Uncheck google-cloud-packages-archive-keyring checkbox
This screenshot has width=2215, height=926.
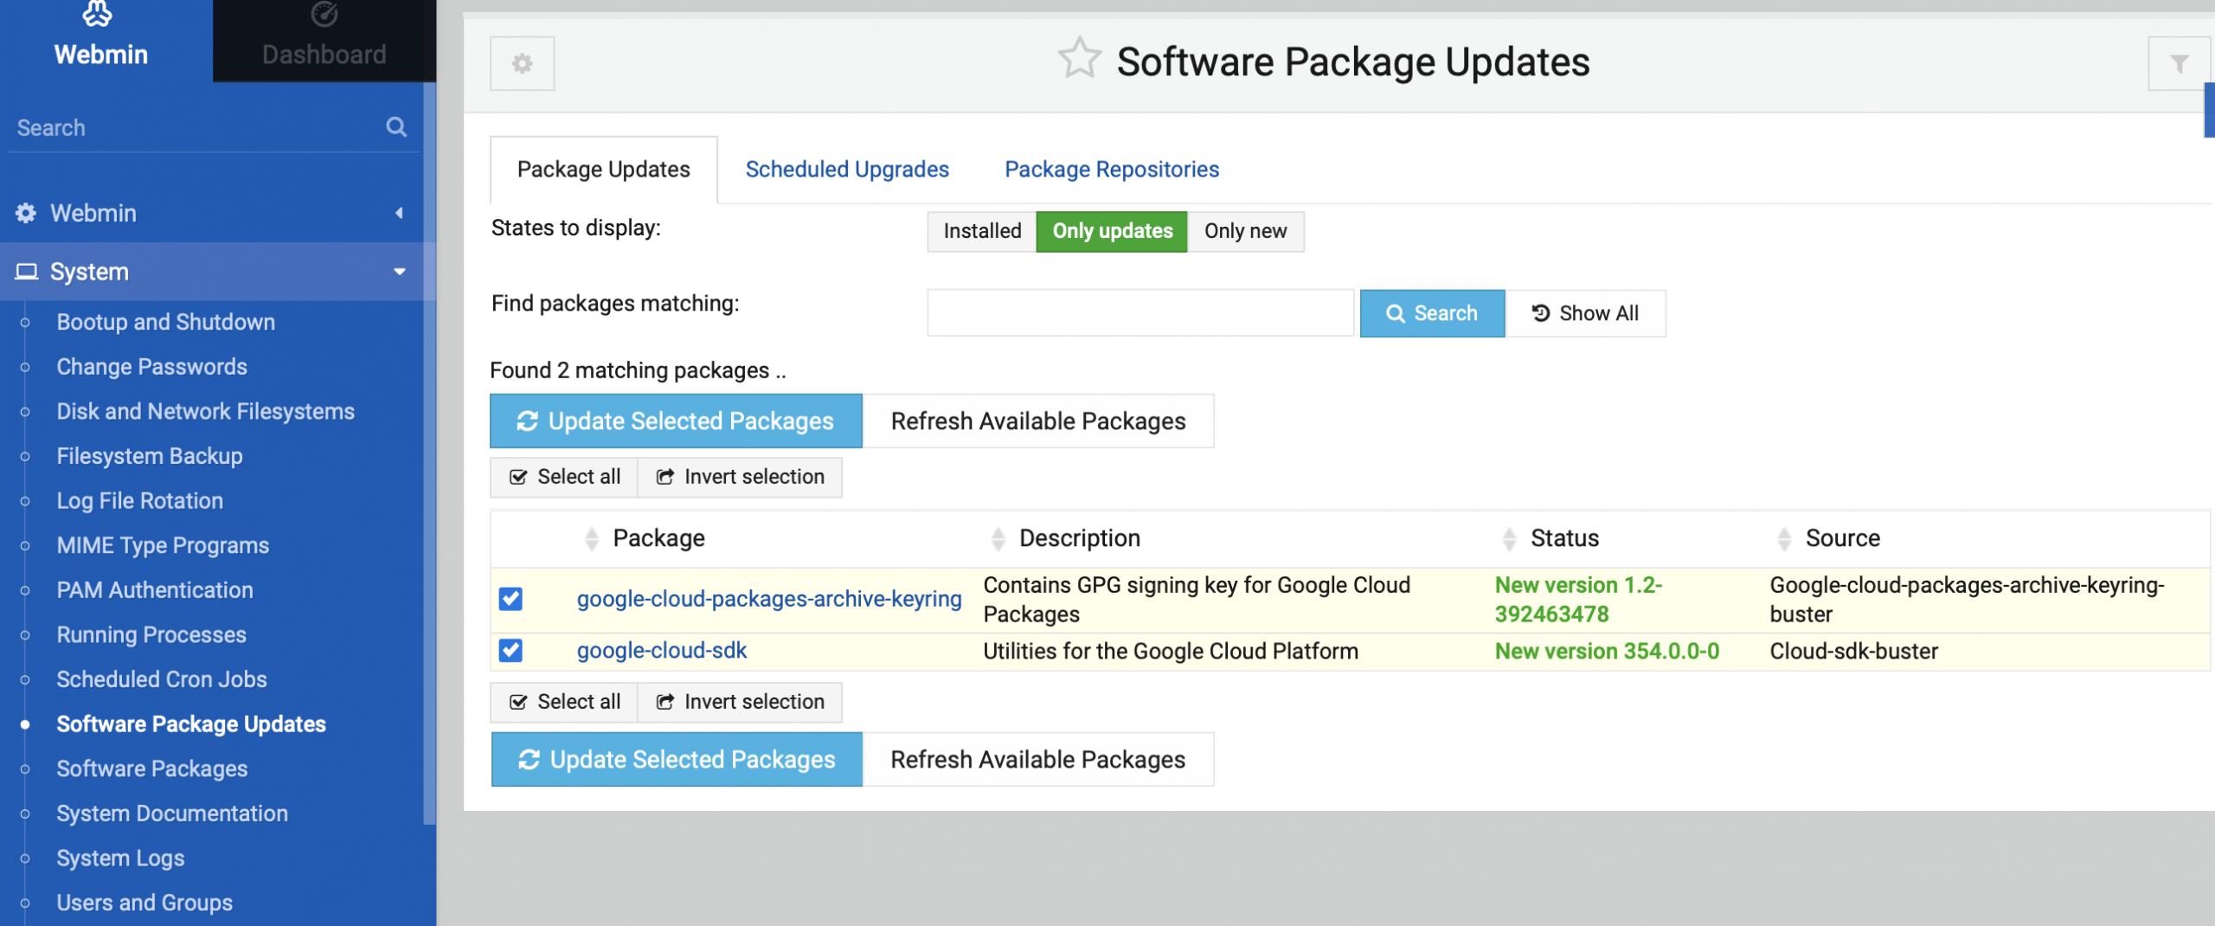[510, 599]
